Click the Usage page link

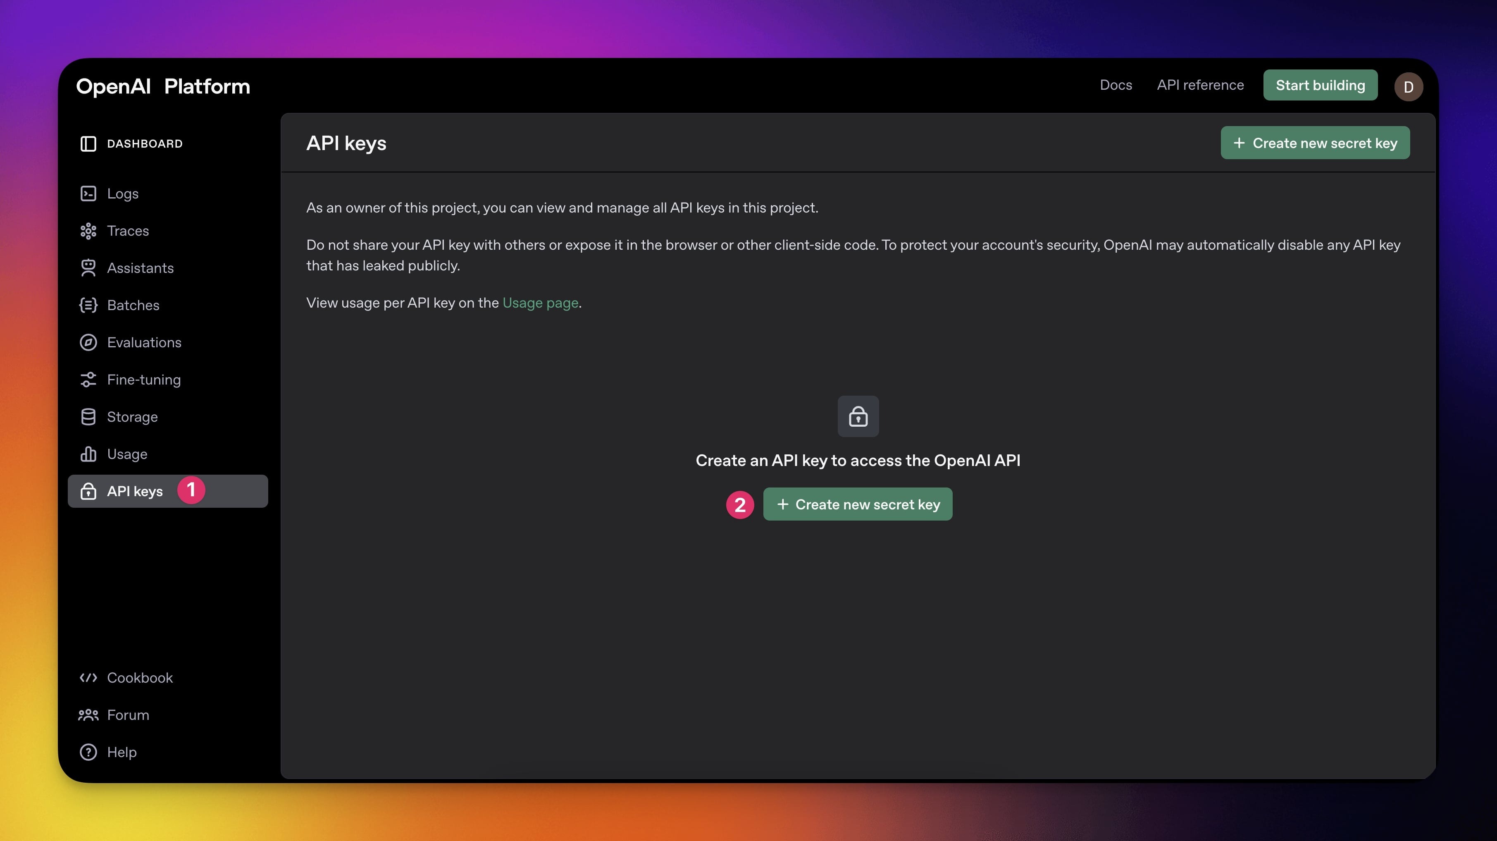click(540, 303)
